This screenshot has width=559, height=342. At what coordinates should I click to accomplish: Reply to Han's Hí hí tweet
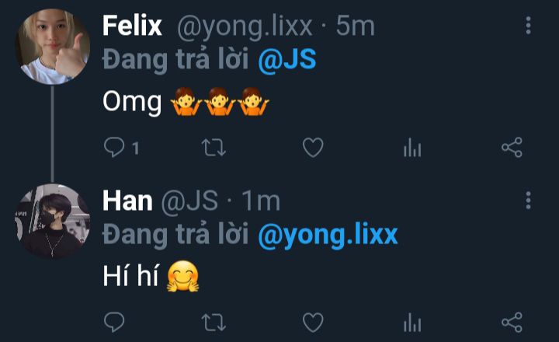pyautogui.click(x=114, y=322)
